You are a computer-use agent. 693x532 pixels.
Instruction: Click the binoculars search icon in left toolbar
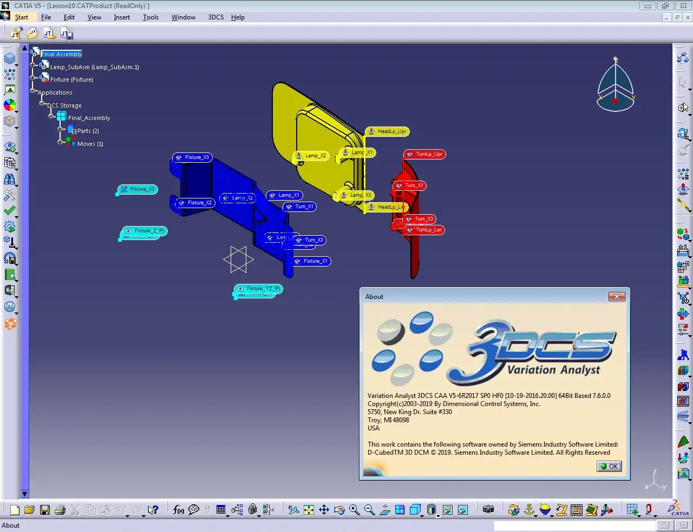point(10,179)
